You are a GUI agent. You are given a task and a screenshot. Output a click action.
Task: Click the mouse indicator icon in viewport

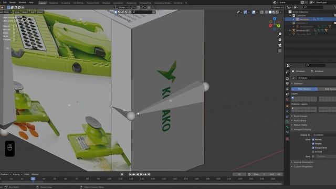[10, 148]
